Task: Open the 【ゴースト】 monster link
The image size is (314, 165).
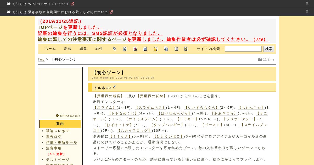Action: [x=212, y=125]
